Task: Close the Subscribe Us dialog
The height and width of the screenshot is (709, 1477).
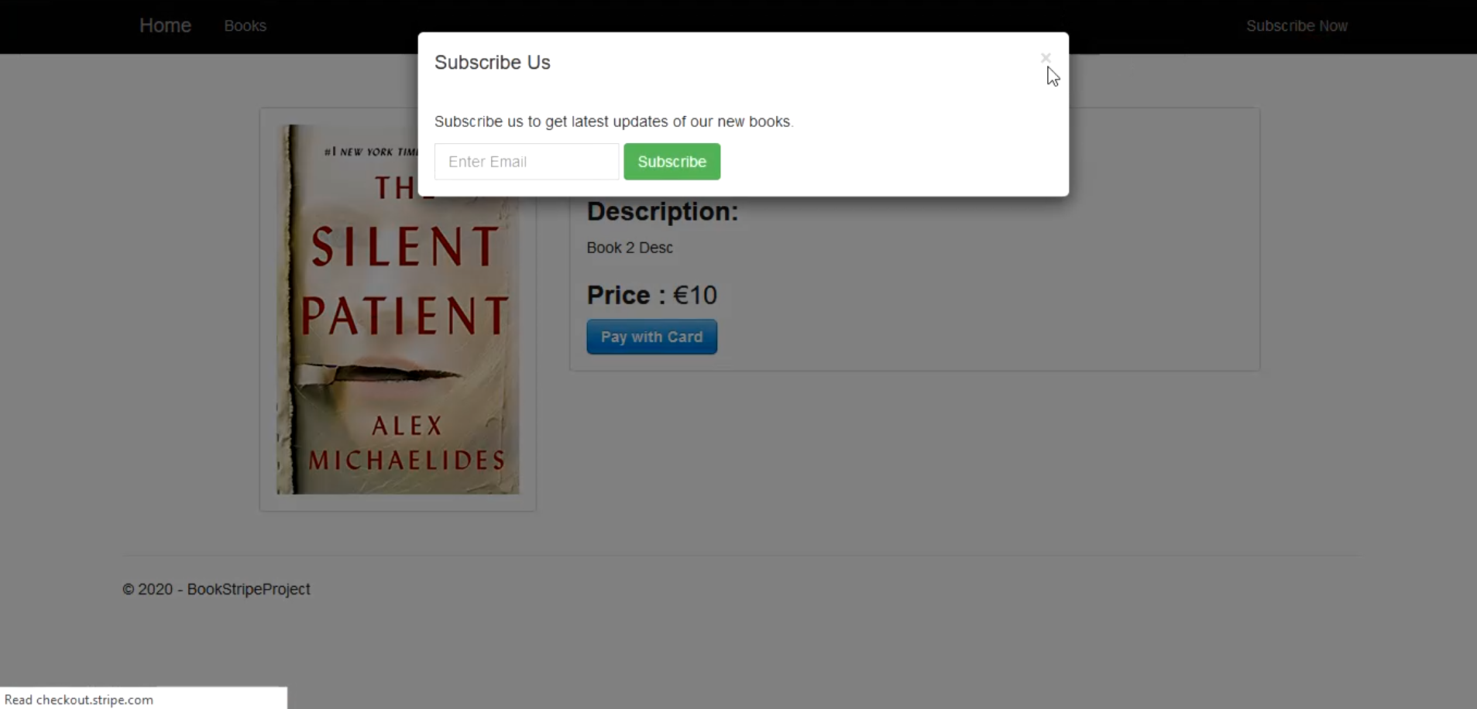Action: pyautogui.click(x=1045, y=58)
